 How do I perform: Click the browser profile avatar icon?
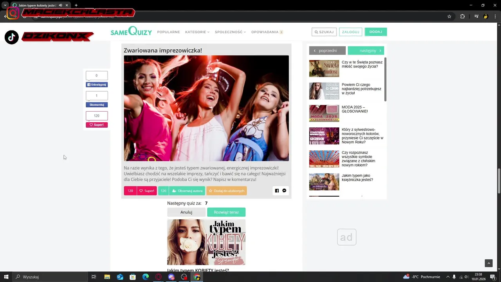(x=486, y=16)
